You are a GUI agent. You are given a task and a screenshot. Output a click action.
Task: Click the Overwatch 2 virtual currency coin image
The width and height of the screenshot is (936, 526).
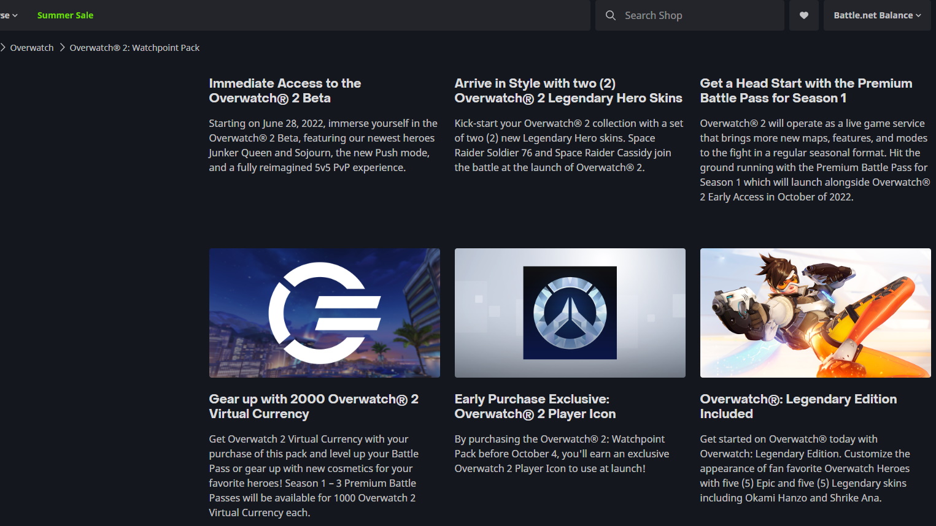[x=324, y=313]
